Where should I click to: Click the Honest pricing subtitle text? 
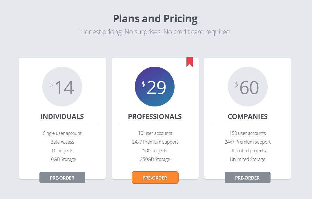(x=155, y=32)
